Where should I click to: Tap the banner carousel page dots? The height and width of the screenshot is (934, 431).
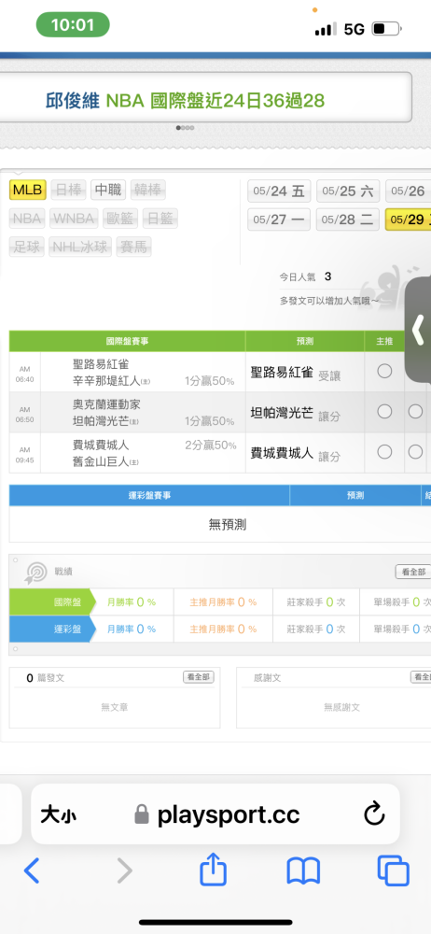pyautogui.click(x=185, y=127)
